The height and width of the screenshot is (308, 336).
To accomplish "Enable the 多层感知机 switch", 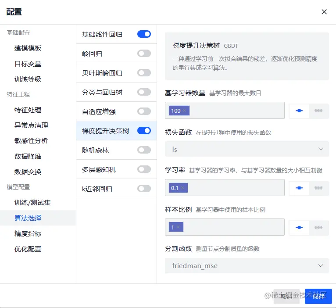I will click(x=144, y=169).
